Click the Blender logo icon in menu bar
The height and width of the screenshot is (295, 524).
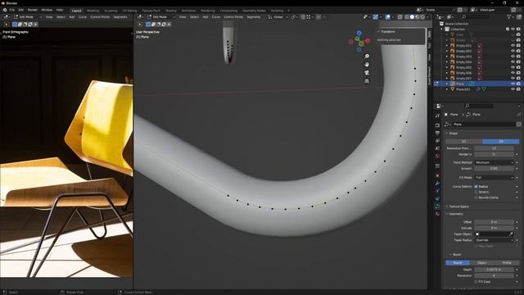[5, 10]
